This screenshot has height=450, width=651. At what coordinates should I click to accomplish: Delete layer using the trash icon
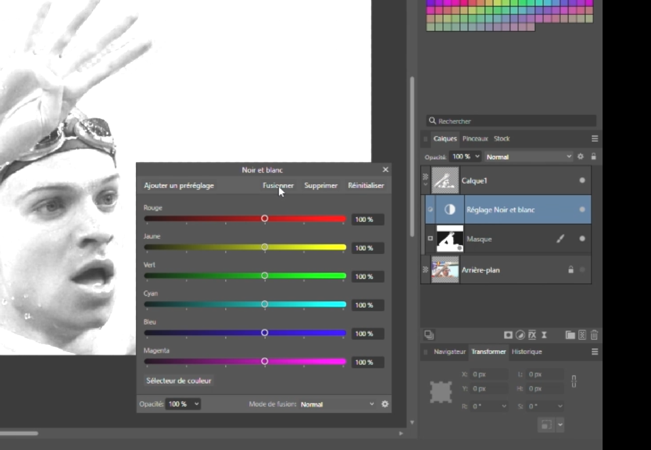[x=594, y=335]
